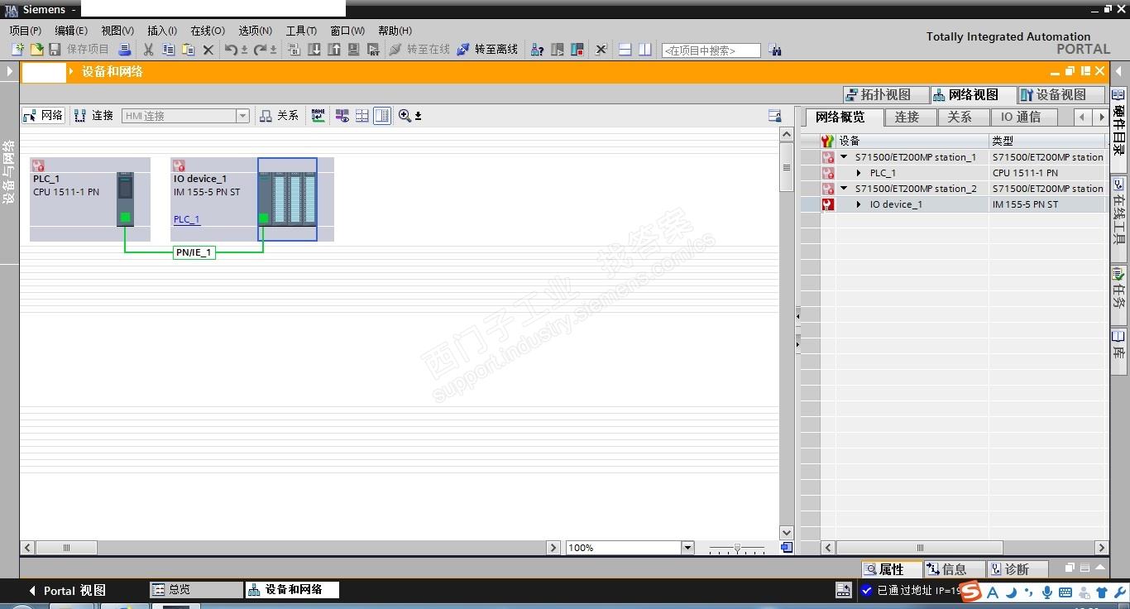Click the Start simulation icon
1130x609 pixels.
click(353, 50)
